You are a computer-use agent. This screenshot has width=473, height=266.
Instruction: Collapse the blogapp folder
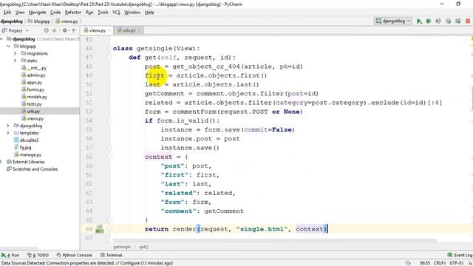pyautogui.click(x=8, y=47)
